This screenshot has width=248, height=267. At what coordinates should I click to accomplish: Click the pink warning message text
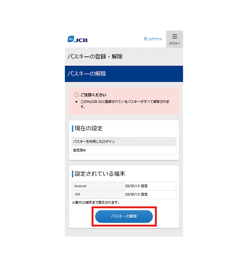[x=125, y=104]
